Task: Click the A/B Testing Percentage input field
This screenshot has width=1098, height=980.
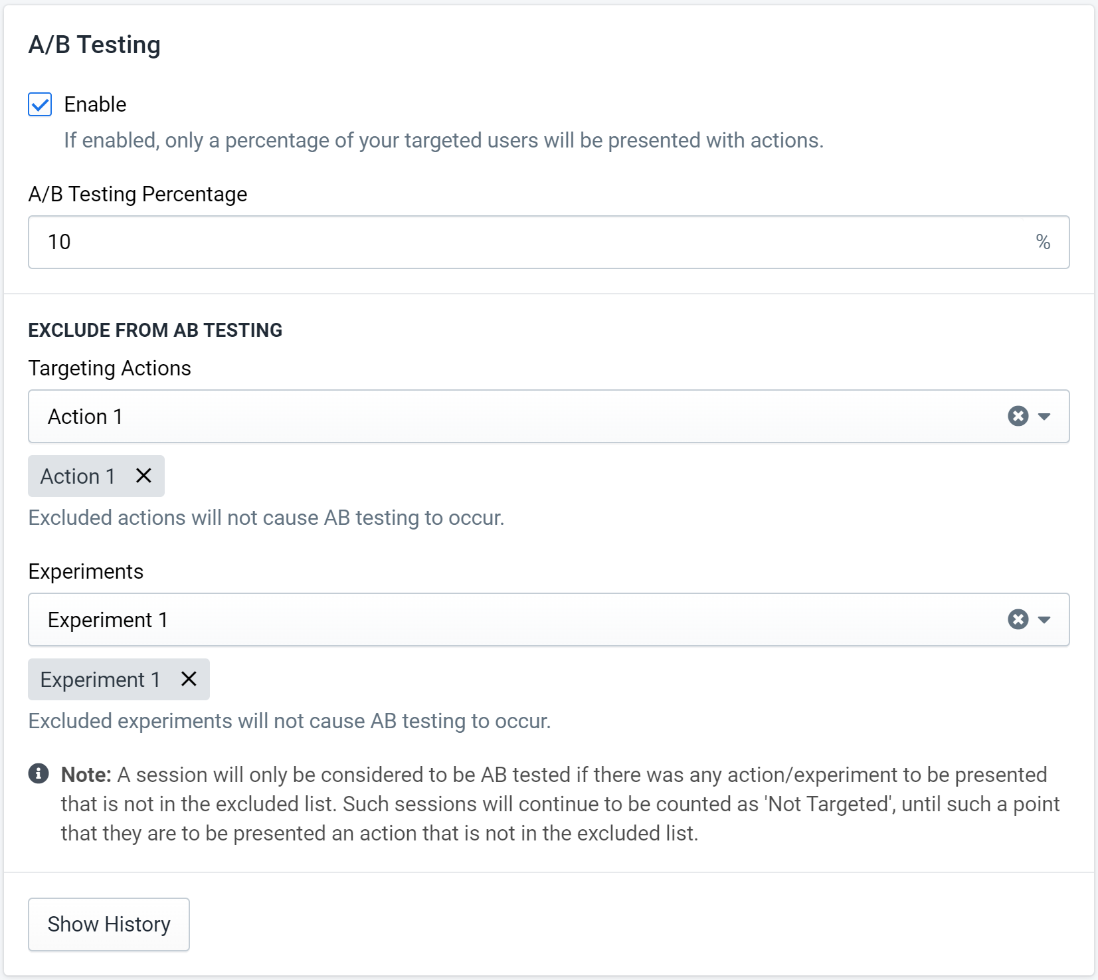Action: (549, 242)
